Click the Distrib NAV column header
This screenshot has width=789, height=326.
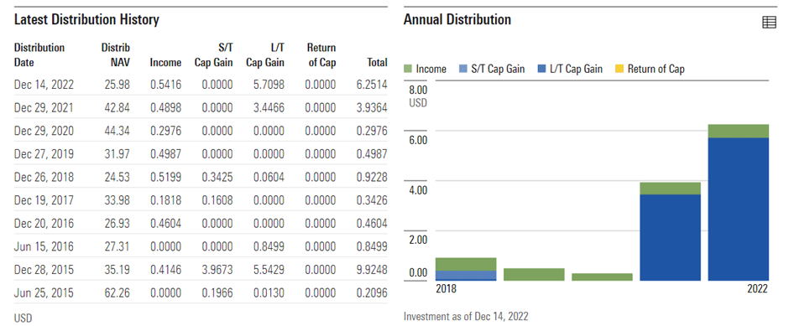[116, 55]
